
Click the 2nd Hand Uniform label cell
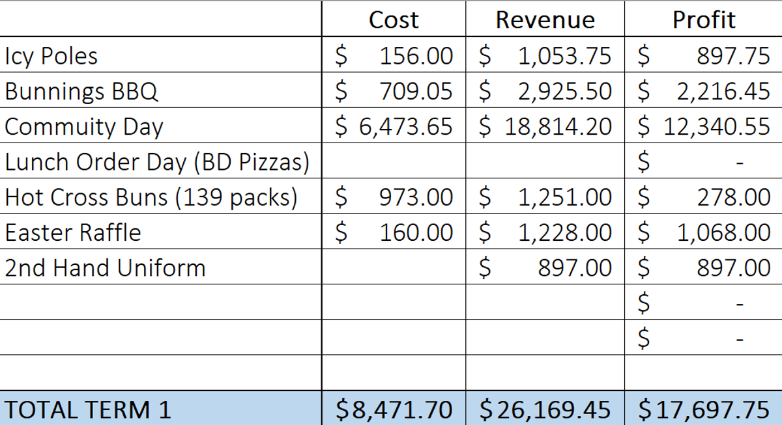point(161,267)
